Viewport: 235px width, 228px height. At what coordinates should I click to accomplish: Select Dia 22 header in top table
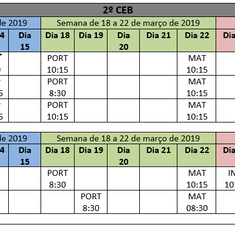(x=197, y=40)
